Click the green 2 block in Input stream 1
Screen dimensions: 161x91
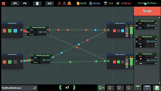point(10,31)
